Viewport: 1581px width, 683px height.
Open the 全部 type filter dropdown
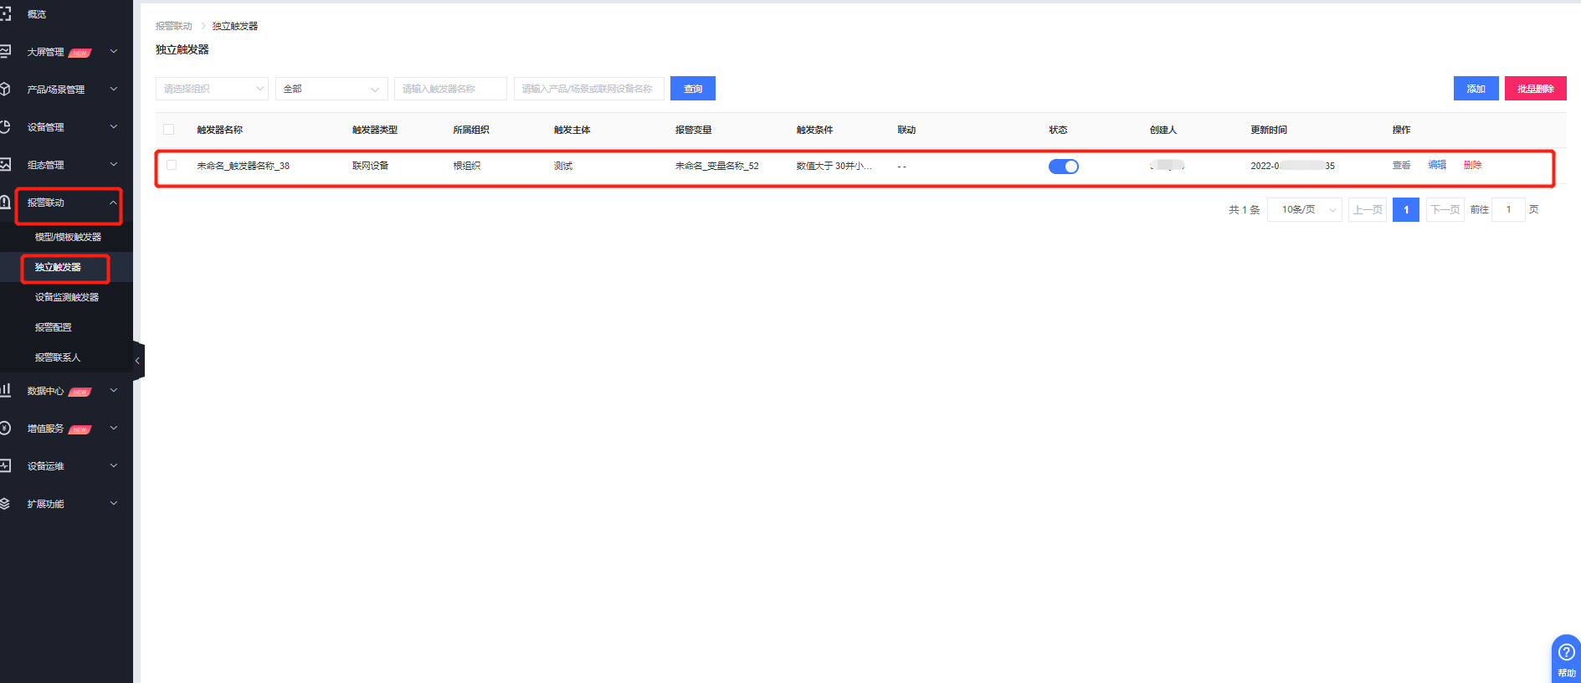[x=331, y=89]
